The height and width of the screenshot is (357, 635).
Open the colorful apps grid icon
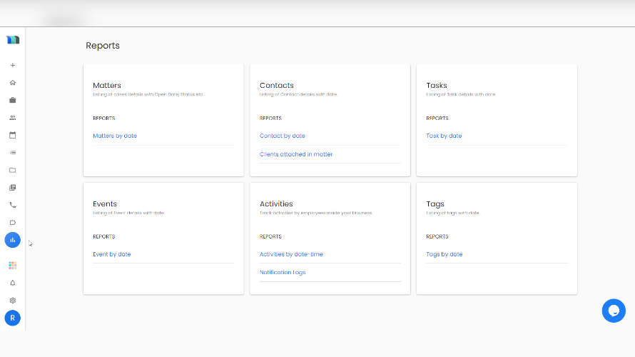[x=12, y=265]
